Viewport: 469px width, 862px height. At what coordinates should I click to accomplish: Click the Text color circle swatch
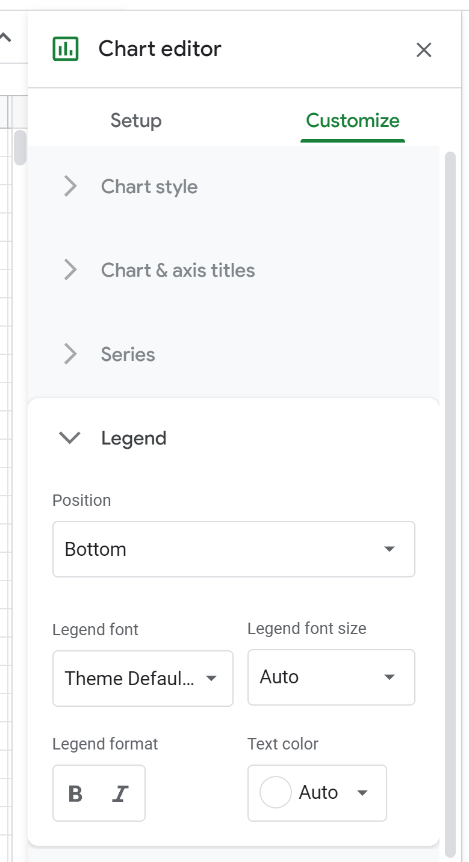pyautogui.click(x=275, y=793)
